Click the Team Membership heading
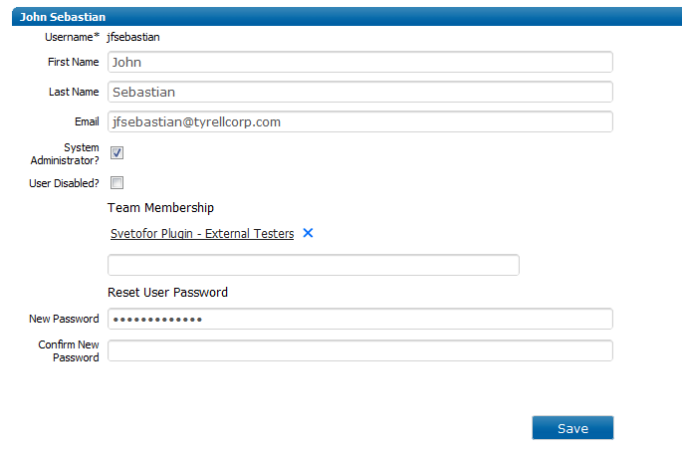The image size is (682, 457). (160, 208)
